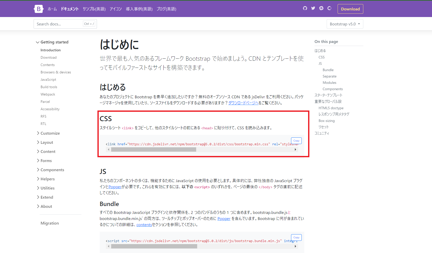This screenshot has height=253, width=432.
Task: Jump to HTML5 doctype in On this page
Action: 331,108
